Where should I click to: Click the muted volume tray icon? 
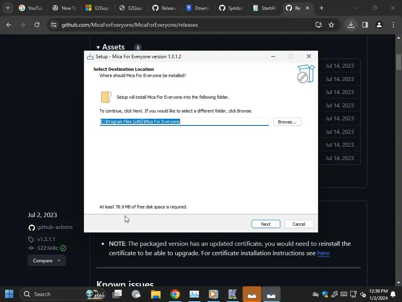[x=363, y=294]
